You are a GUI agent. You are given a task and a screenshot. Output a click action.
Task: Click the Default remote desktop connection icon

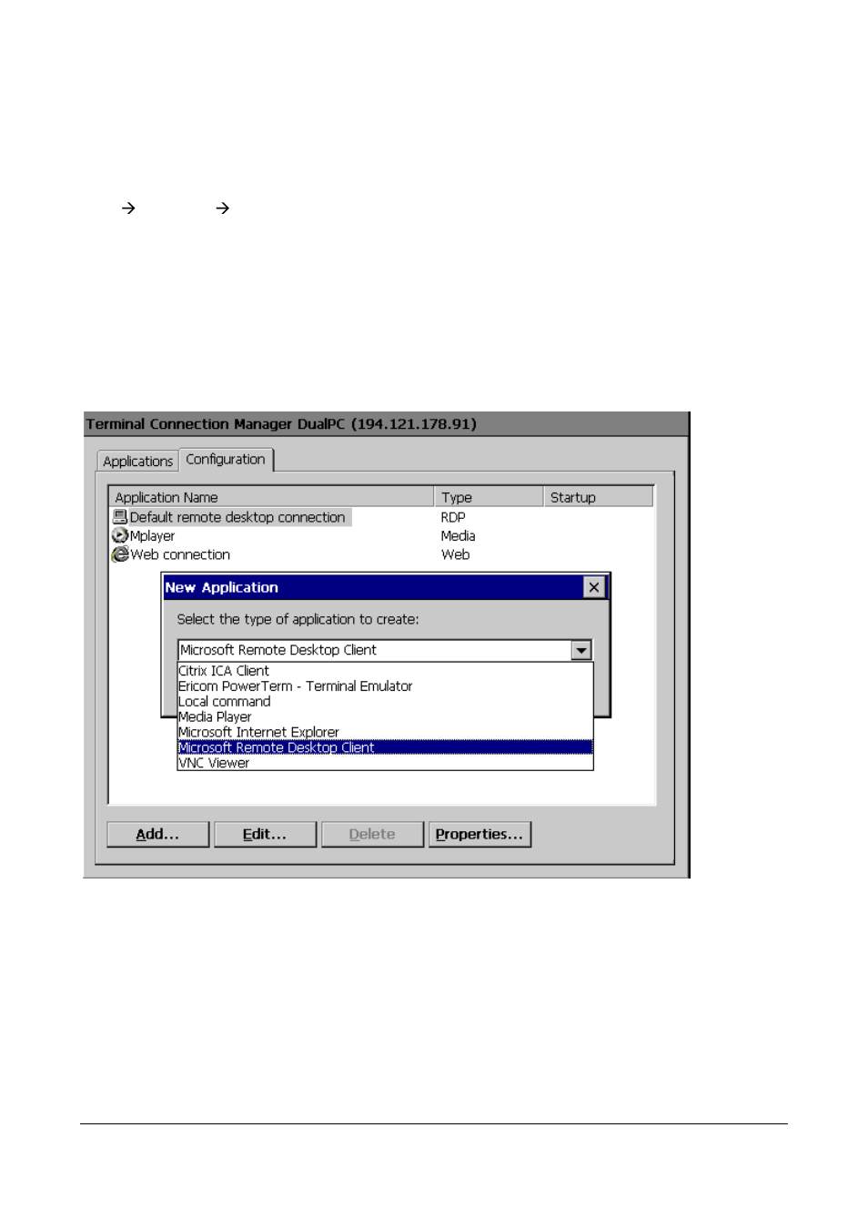click(x=119, y=516)
